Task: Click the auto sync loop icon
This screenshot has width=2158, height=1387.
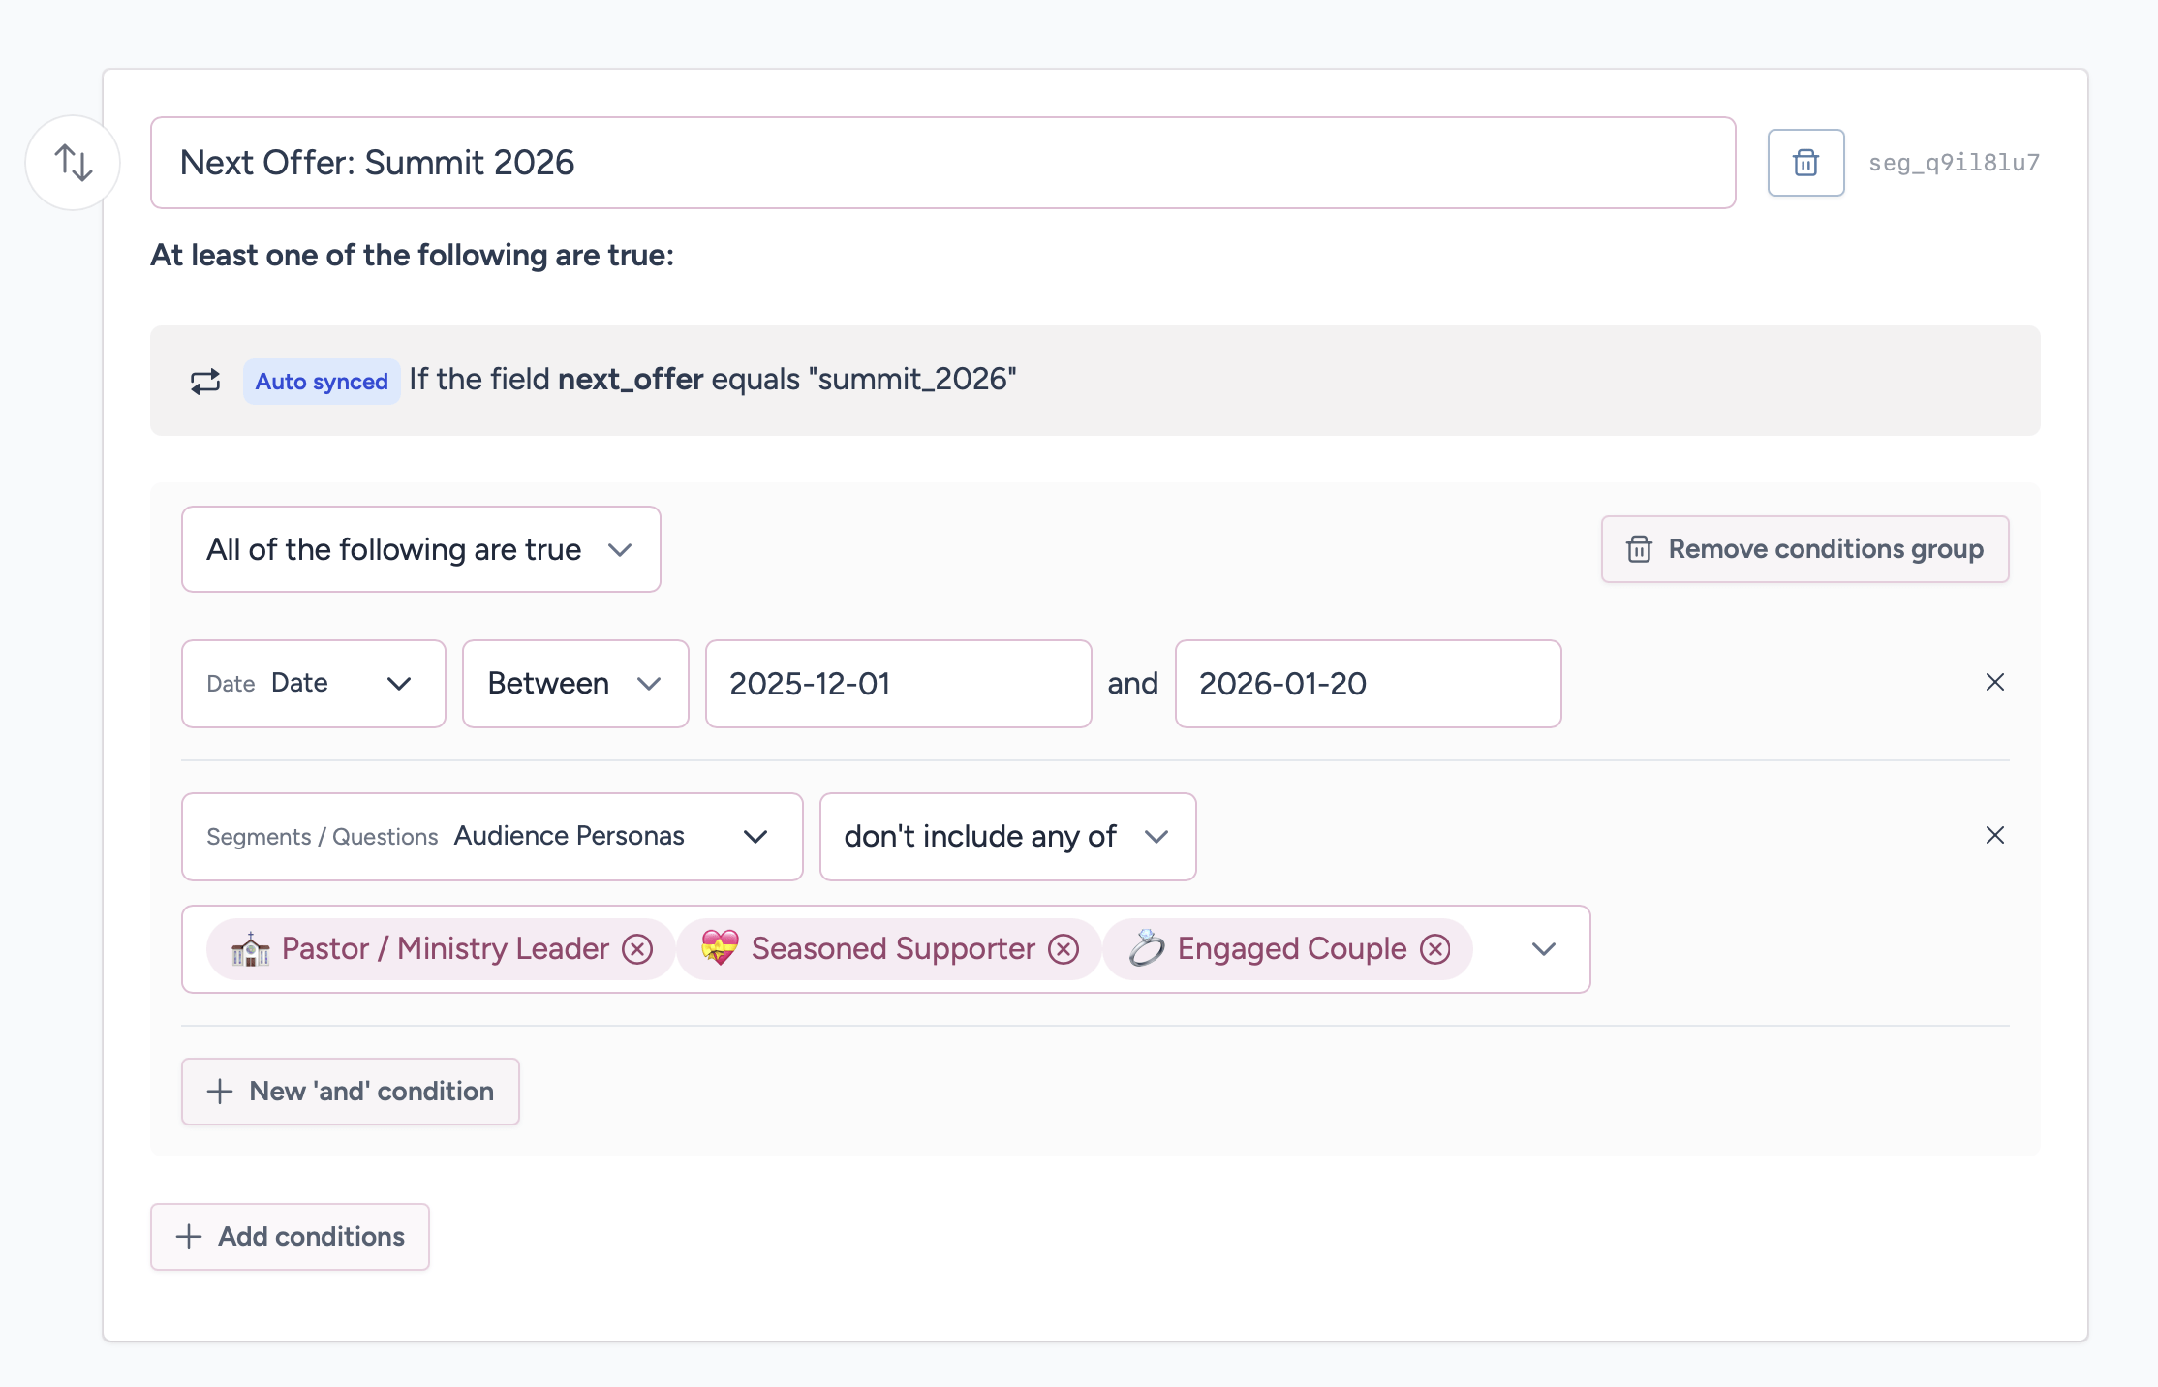Action: pyautogui.click(x=205, y=382)
